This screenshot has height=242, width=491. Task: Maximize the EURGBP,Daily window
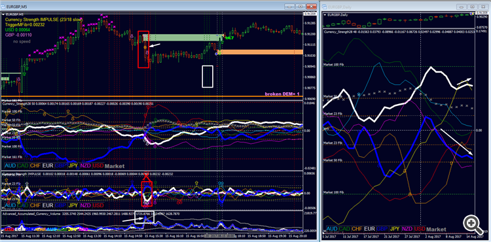click(x=472, y=7)
